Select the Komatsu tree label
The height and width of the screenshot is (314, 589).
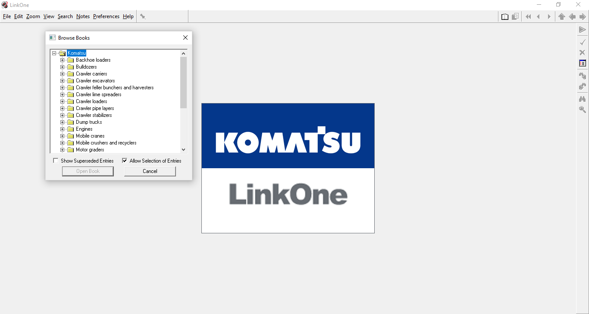pos(77,53)
